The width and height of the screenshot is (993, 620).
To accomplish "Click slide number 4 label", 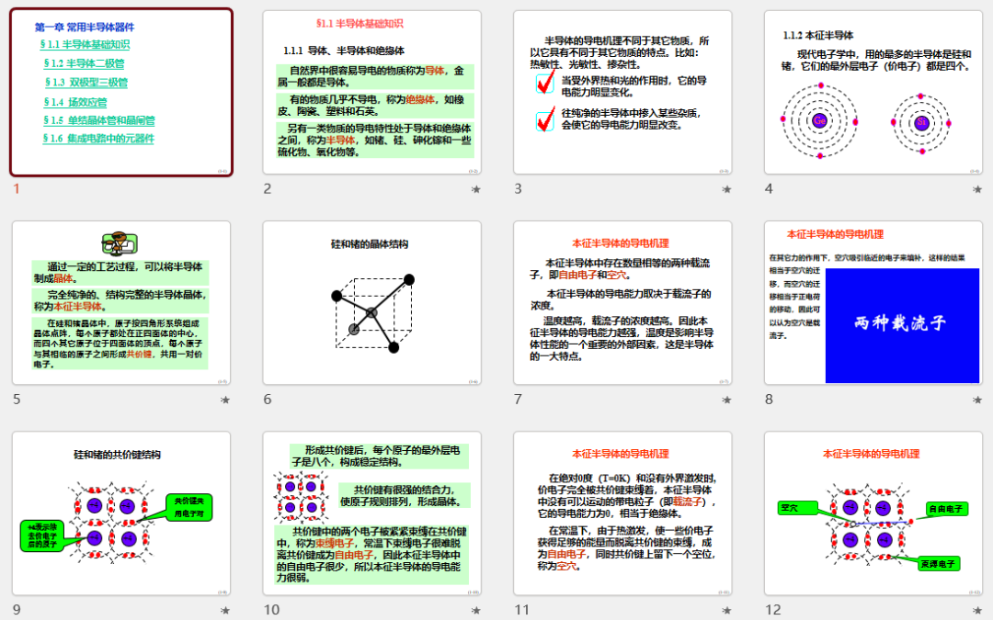I will pos(769,188).
